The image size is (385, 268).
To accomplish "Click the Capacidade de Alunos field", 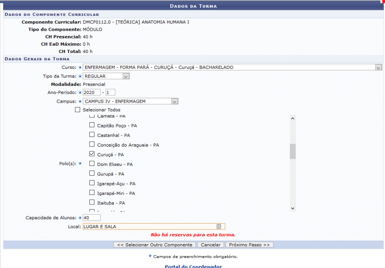I will point(92,218).
